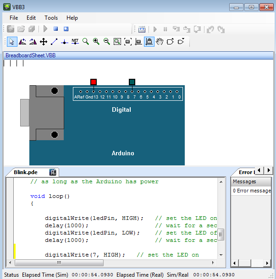Click the step out icon
The height and width of the screenshot is (279, 276).
(197, 29)
